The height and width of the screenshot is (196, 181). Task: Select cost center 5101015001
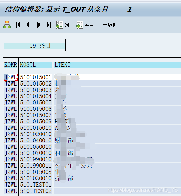pyautogui.click(x=36, y=77)
